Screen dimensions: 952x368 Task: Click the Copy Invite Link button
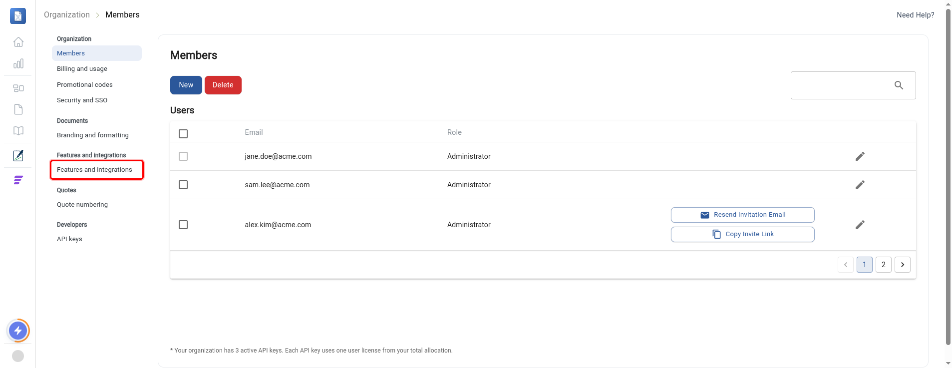coord(743,234)
